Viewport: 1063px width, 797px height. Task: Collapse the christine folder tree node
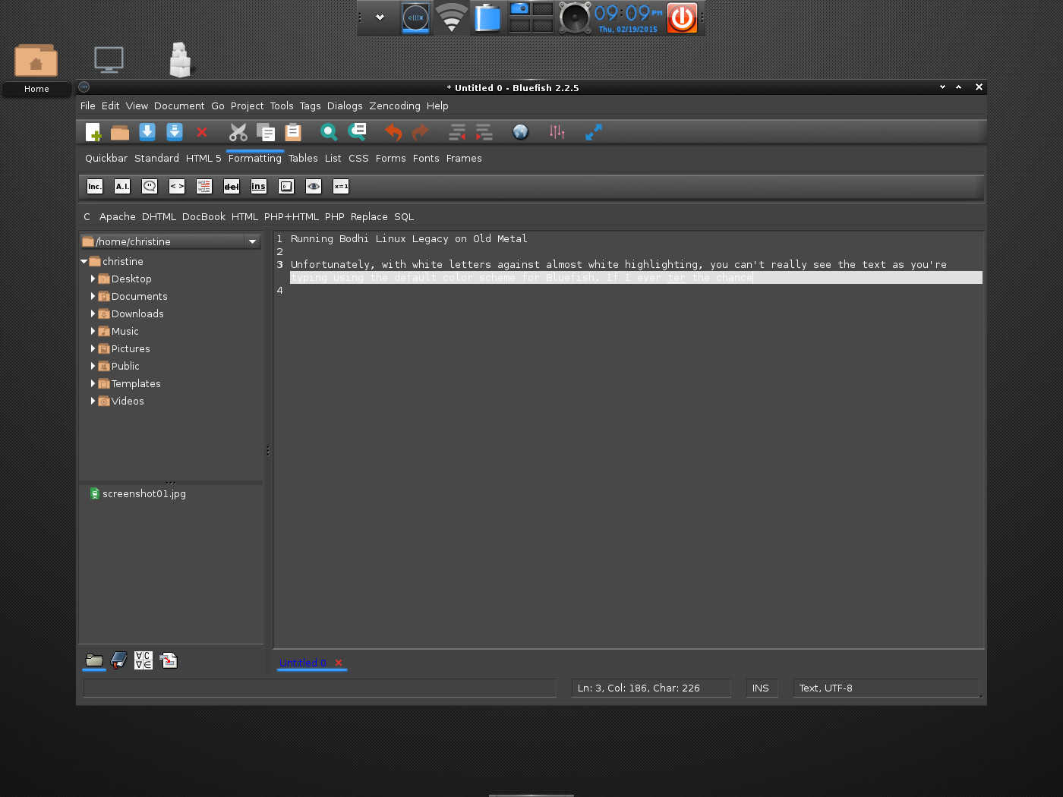84,261
